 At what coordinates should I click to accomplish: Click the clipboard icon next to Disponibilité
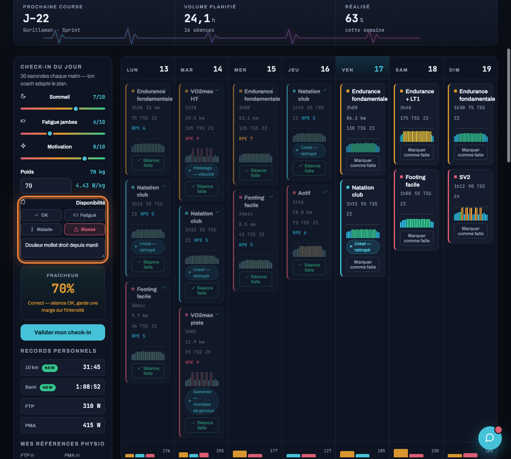(23, 202)
